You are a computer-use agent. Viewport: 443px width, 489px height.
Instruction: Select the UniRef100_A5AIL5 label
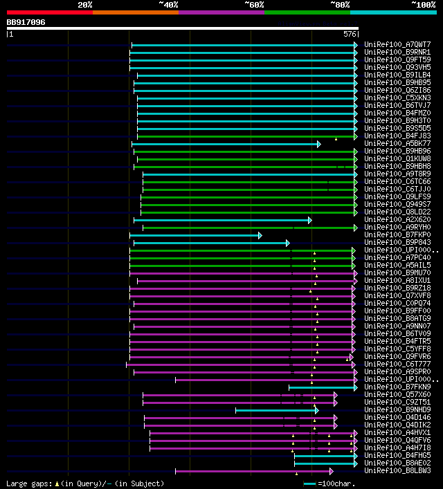pyautogui.click(x=397, y=265)
